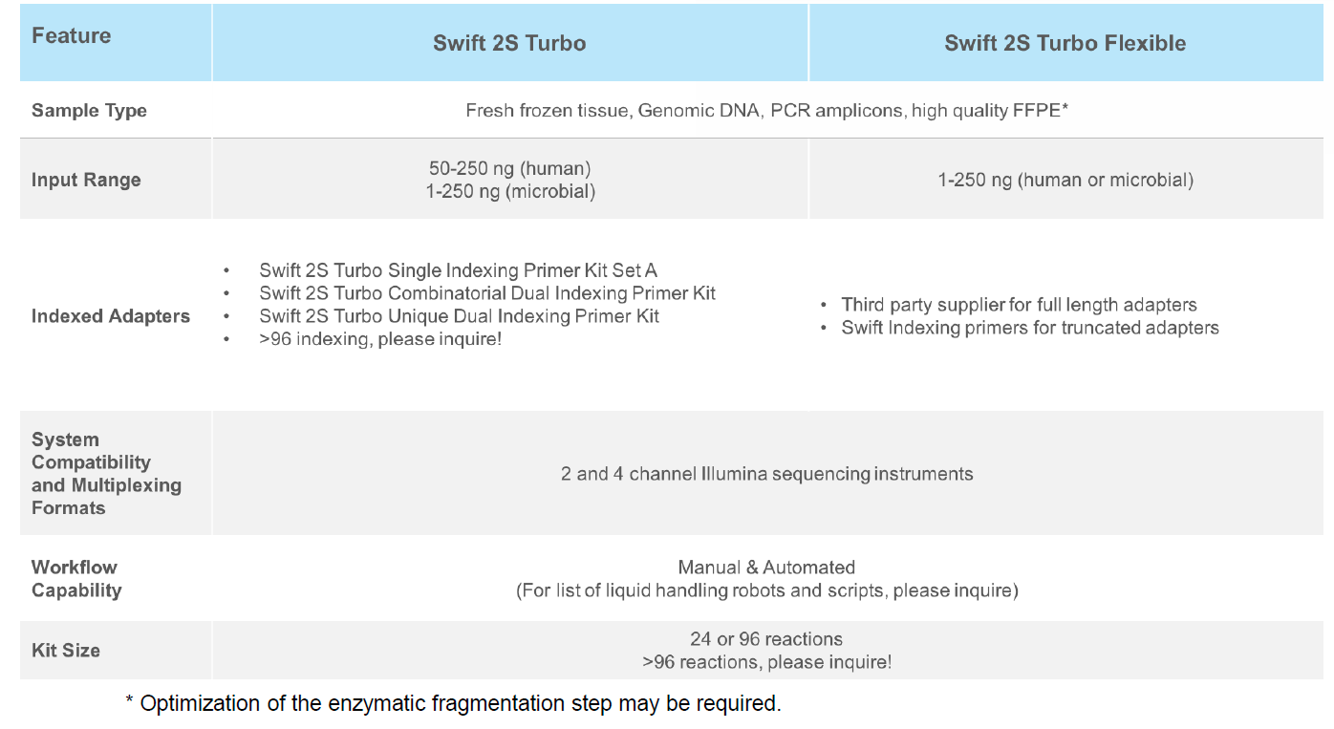Click the Manual & Automated workflow text

click(766, 568)
